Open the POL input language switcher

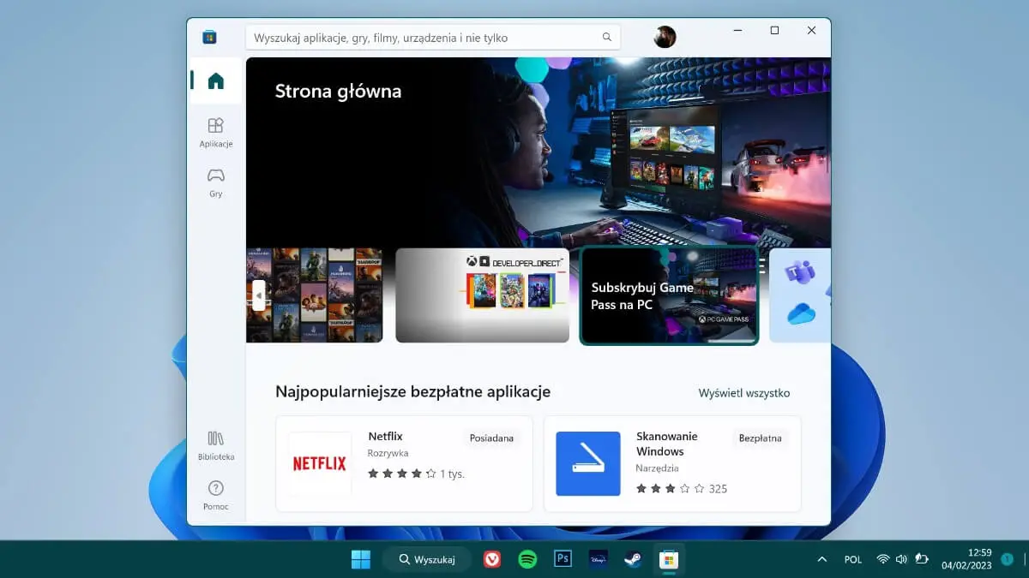pos(852,559)
